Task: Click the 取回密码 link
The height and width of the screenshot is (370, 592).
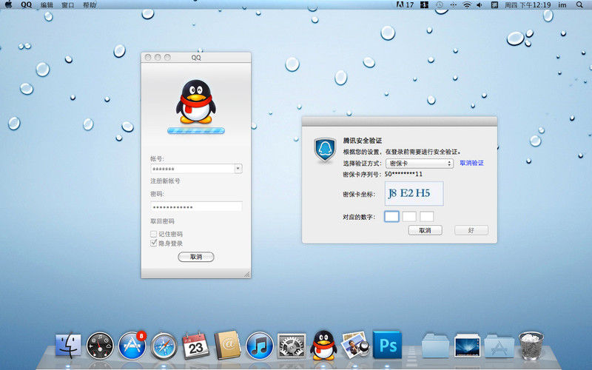Action: coord(162,221)
